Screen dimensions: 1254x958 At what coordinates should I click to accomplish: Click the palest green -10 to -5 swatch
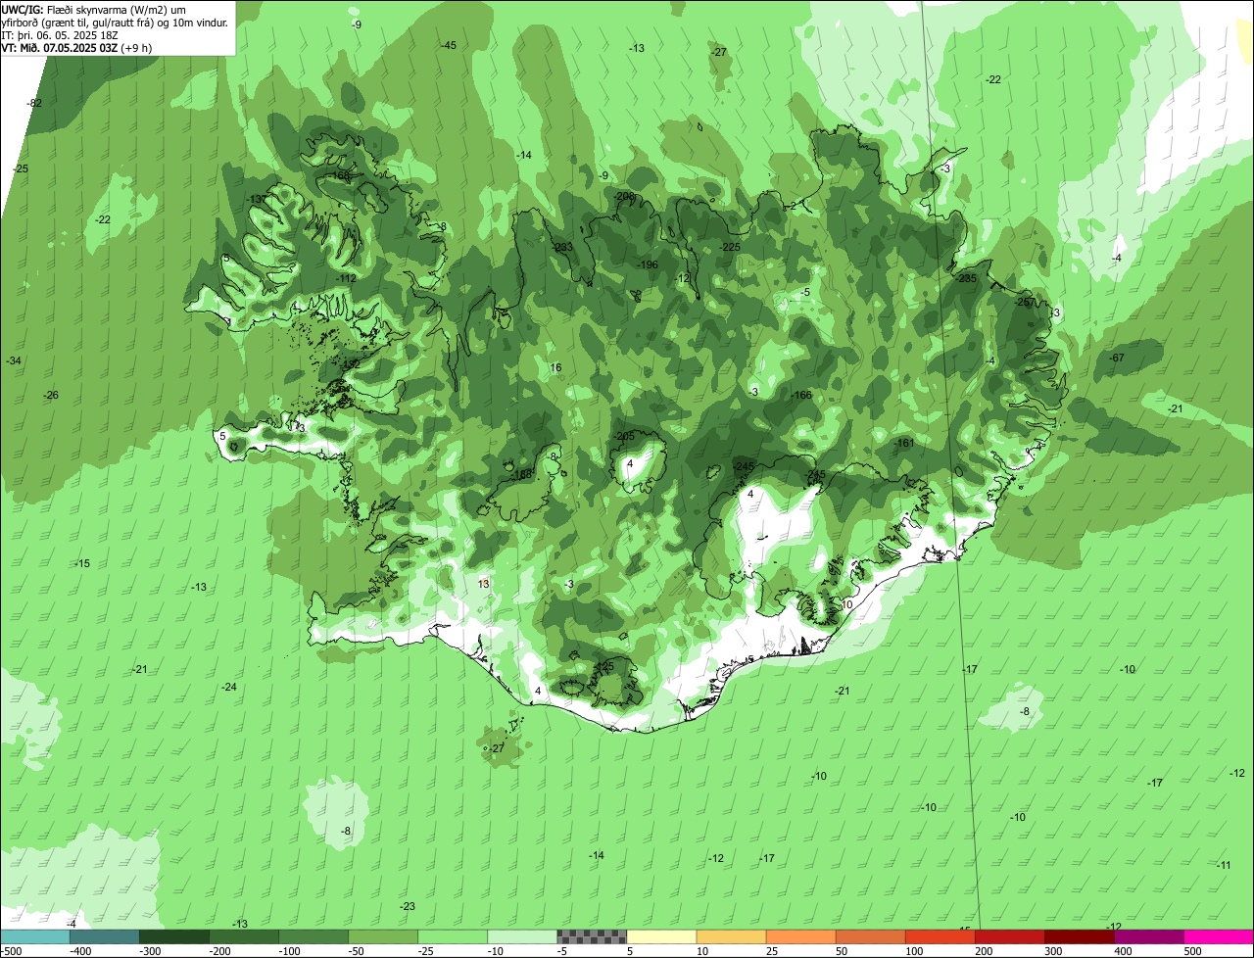pyautogui.click(x=521, y=936)
